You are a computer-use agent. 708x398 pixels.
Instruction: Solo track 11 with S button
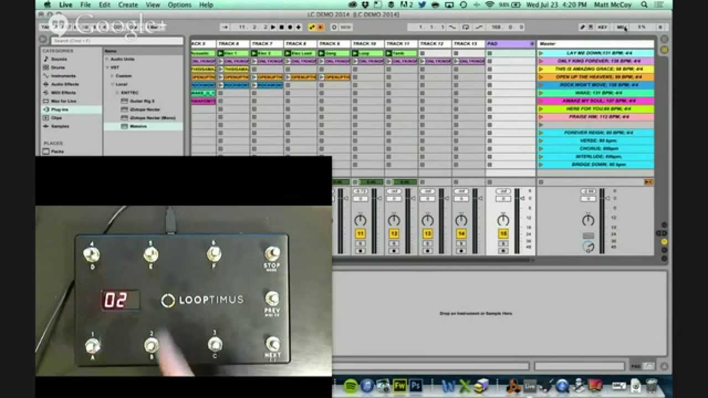[x=361, y=243]
